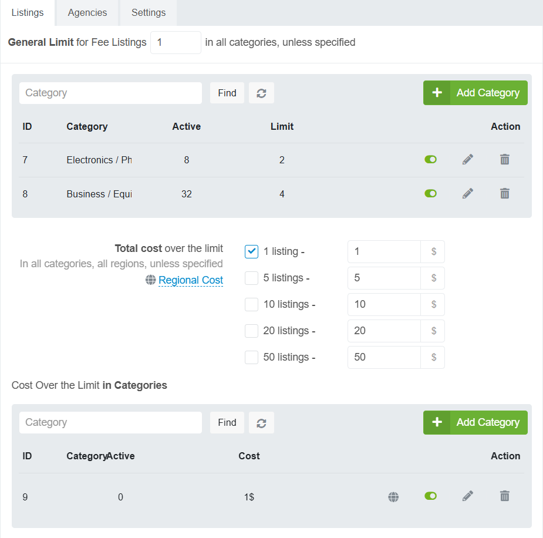
Task: Switch off the toggle for cost row 9
Action: pos(430,496)
